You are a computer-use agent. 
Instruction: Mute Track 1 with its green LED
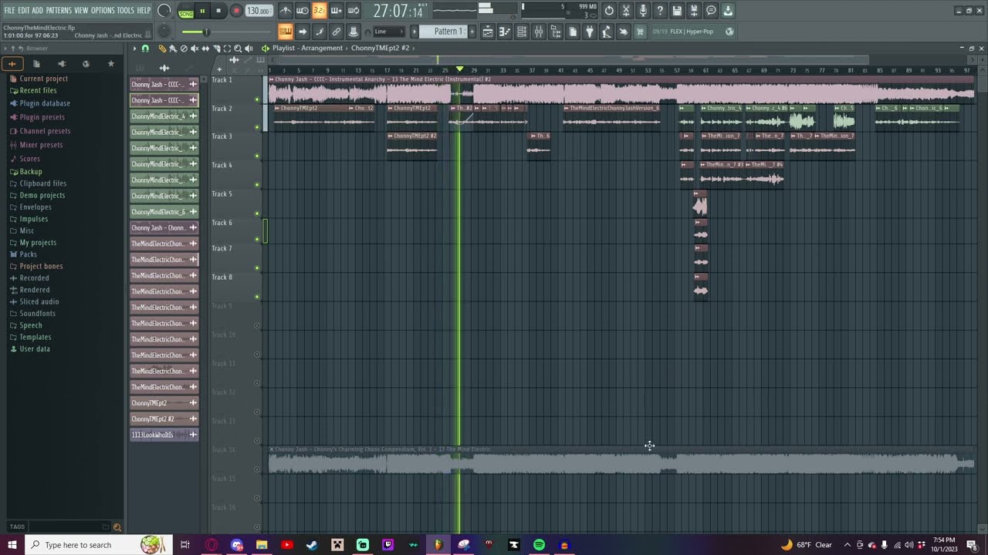pos(257,99)
